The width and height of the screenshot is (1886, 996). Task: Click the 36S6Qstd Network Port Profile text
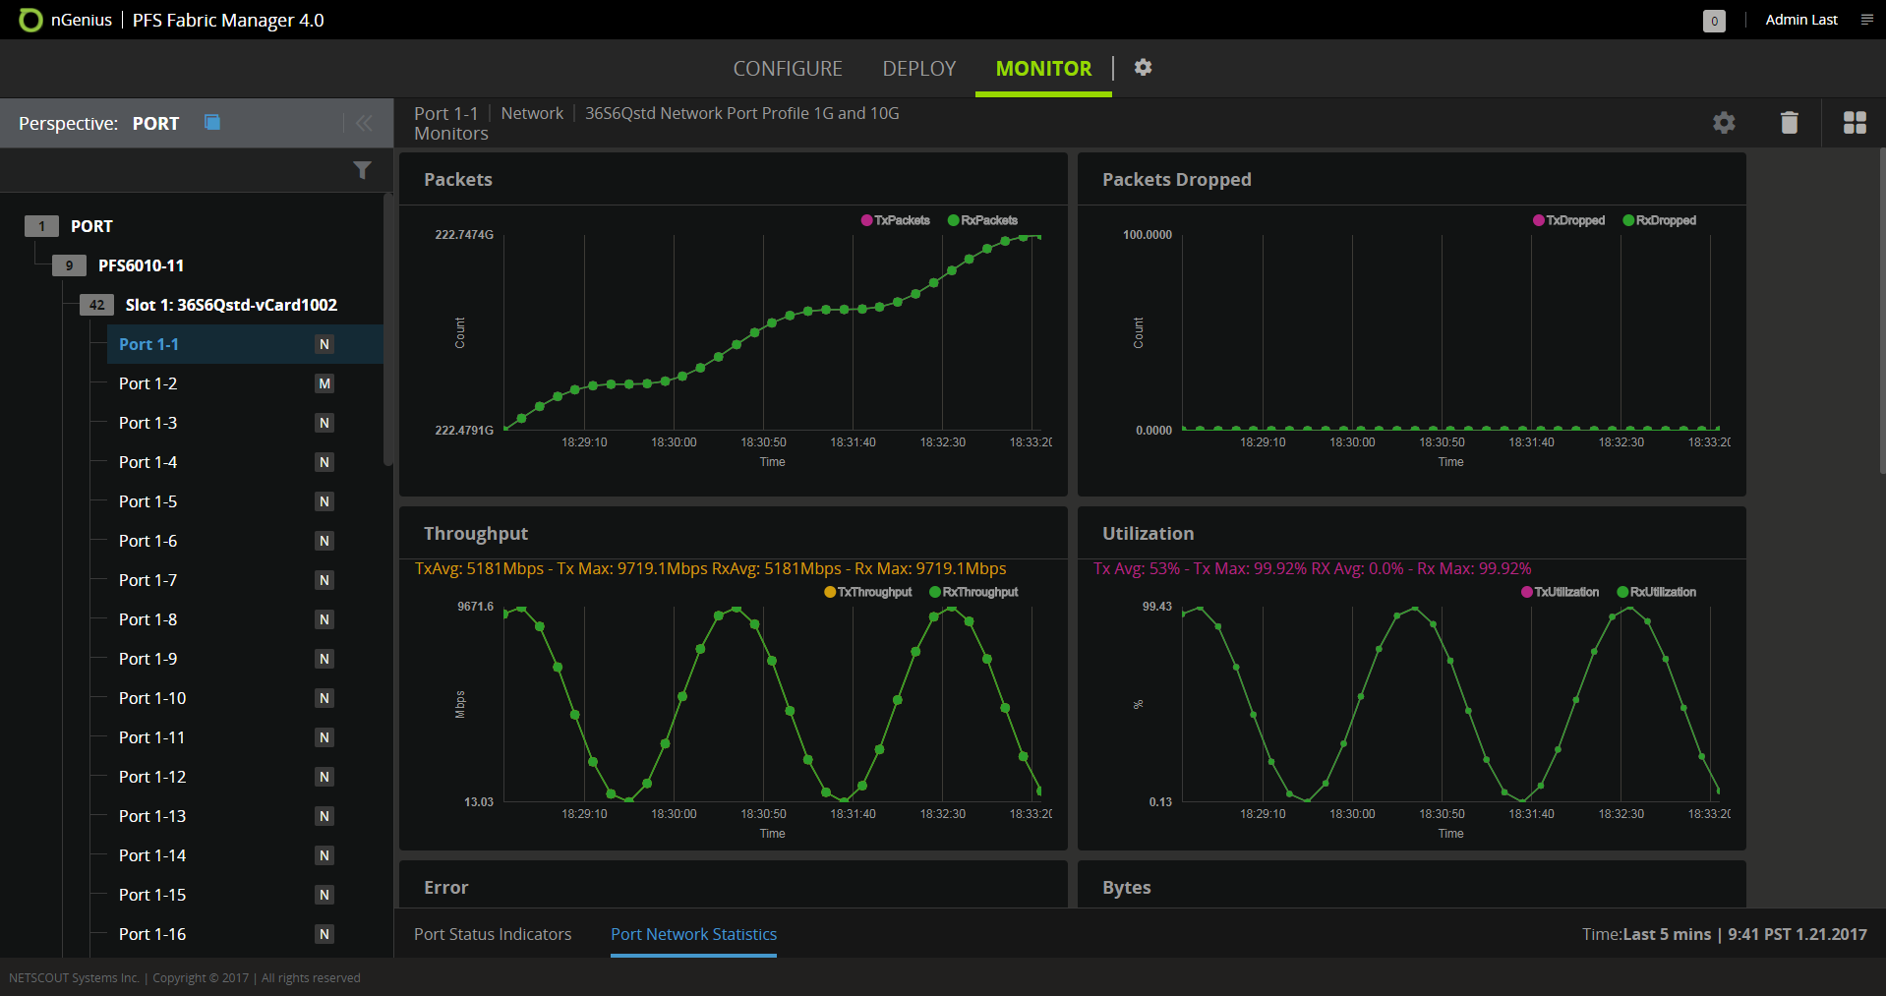(x=742, y=113)
